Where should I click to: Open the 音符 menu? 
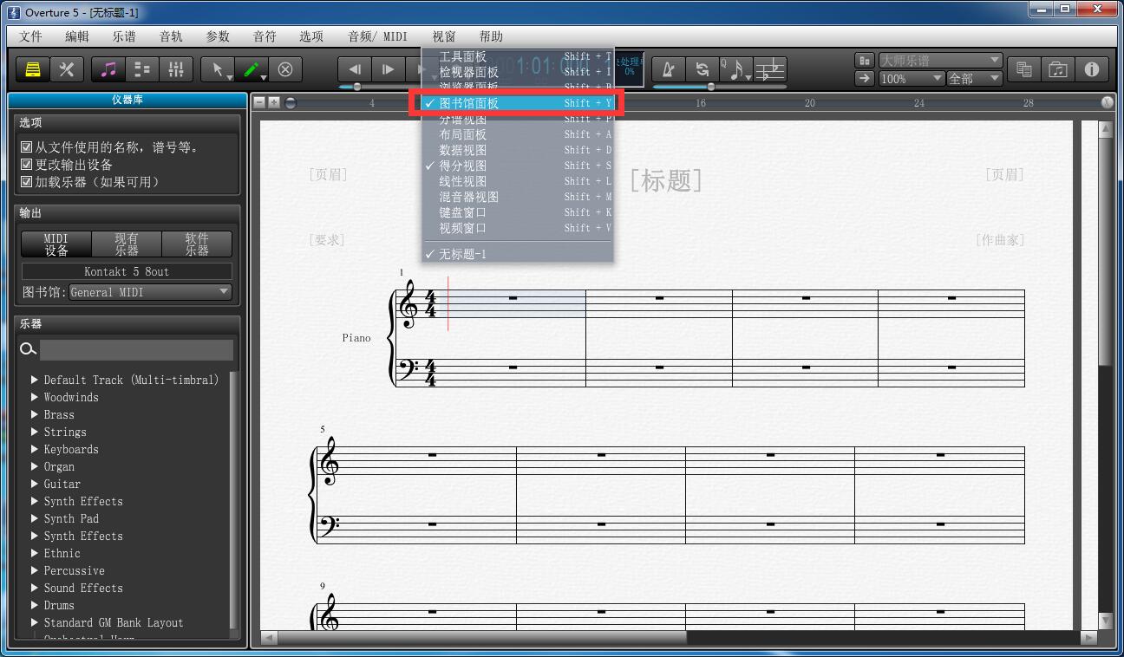(265, 36)
